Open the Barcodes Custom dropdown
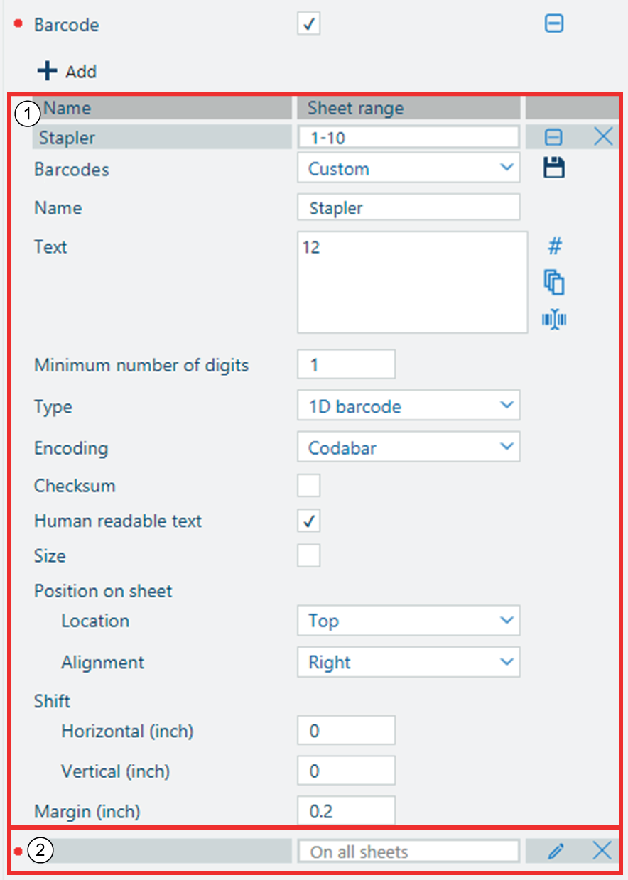 (x=408, y=168)
